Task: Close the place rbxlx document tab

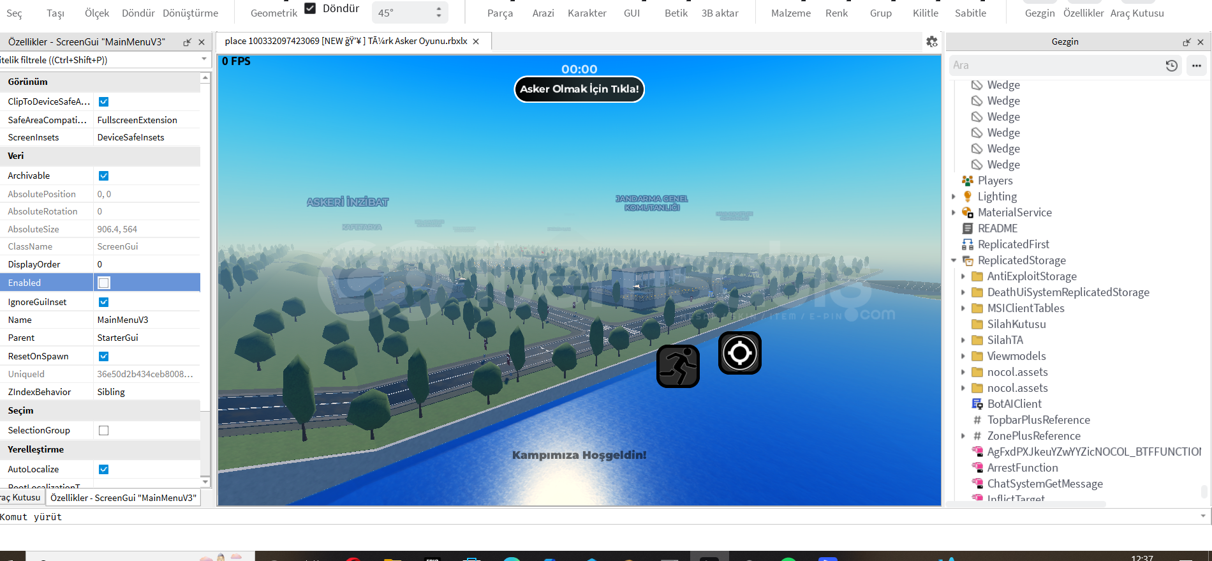Action: [476, 41]
